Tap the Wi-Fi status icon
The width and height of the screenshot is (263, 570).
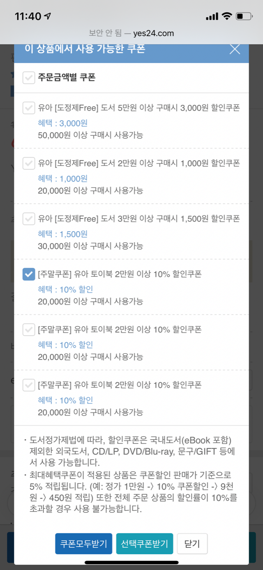(x=226, y=16)
